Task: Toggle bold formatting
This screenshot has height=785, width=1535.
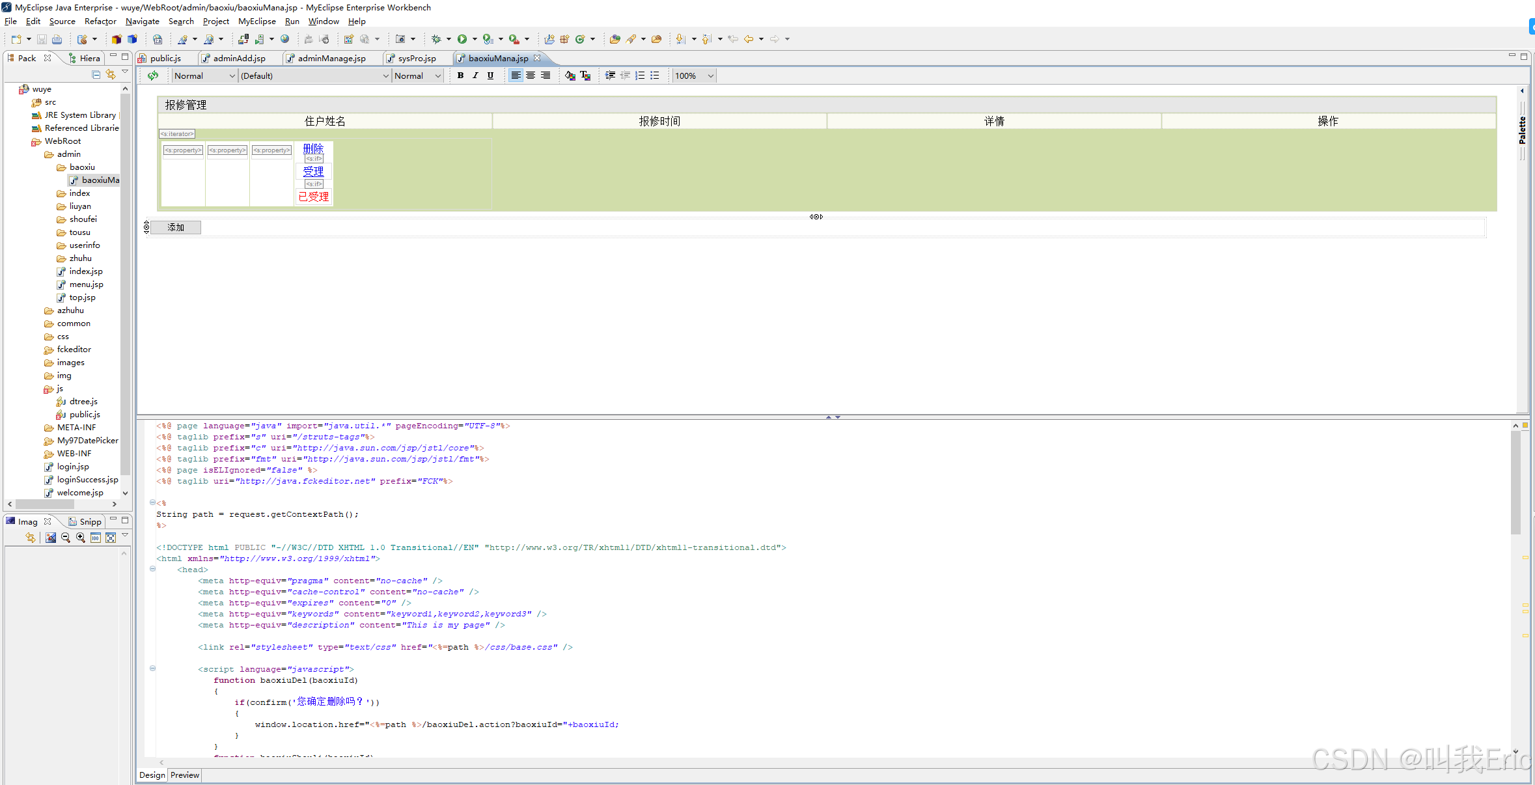Action: (x=460, y=76)
